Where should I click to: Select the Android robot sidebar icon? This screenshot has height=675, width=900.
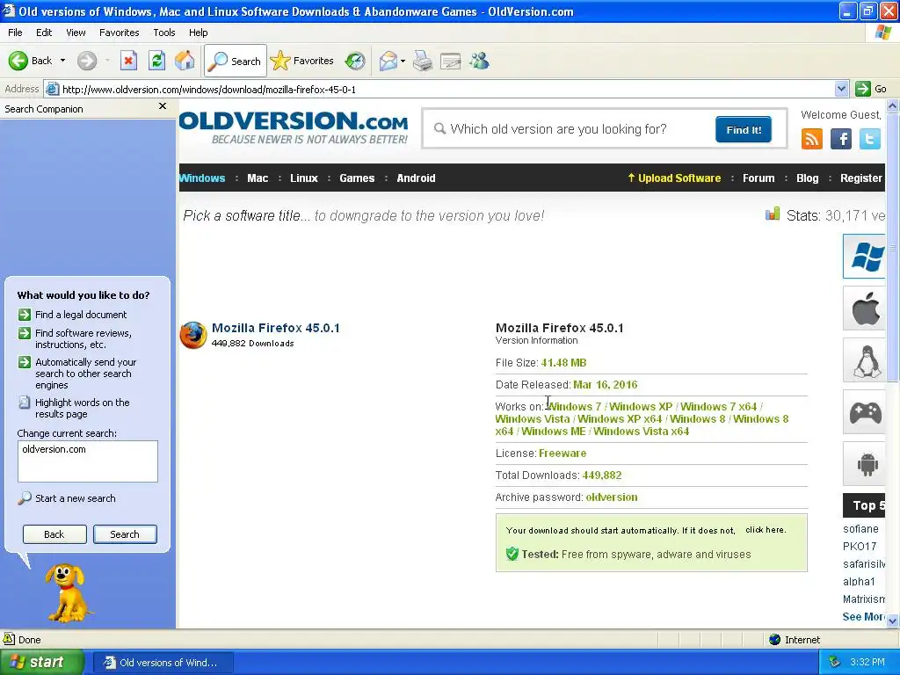pyautogui.click(x=865, y=464)
